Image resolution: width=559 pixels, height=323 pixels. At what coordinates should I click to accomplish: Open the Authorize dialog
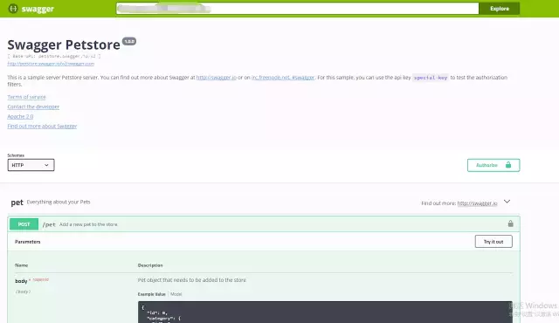[493, 165]
